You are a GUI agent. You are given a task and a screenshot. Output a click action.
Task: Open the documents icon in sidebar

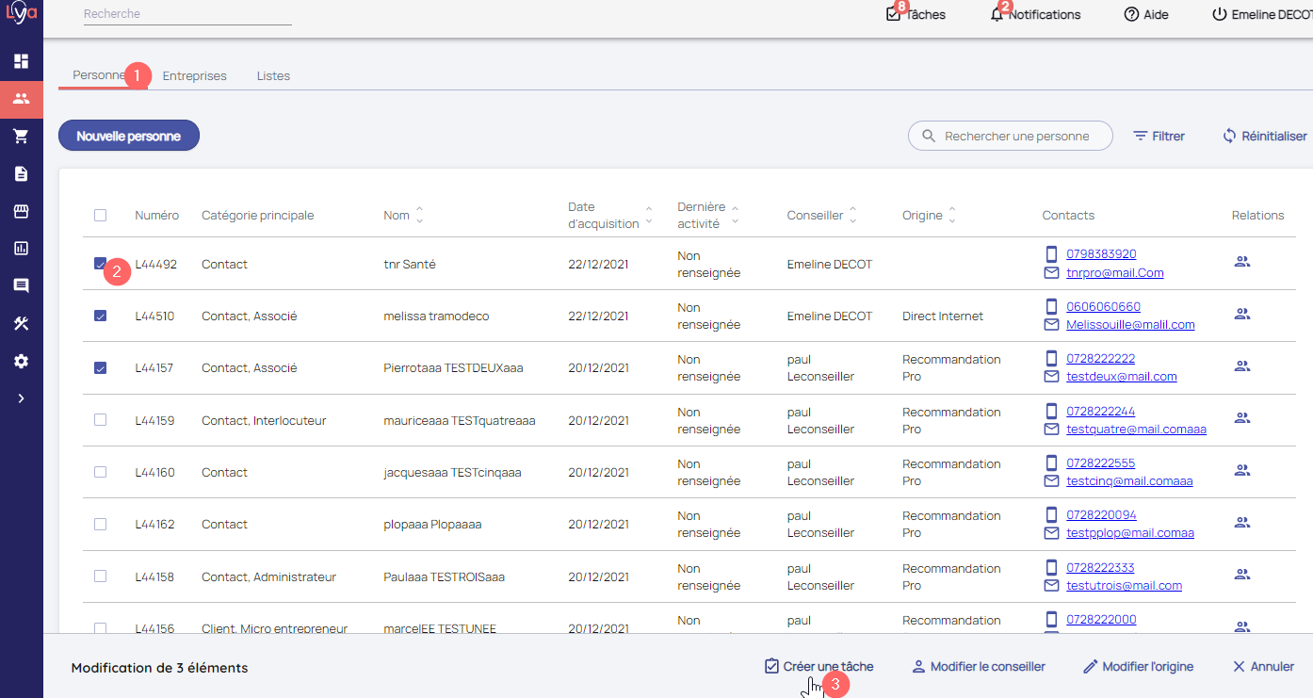21,174
